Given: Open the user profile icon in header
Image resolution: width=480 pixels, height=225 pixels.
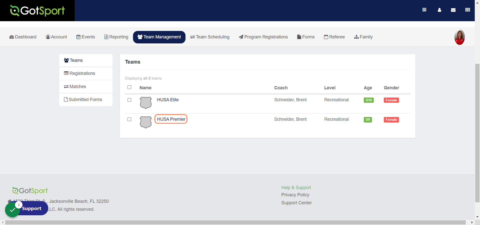Looking at the screenshot, I should coord(439,10).
